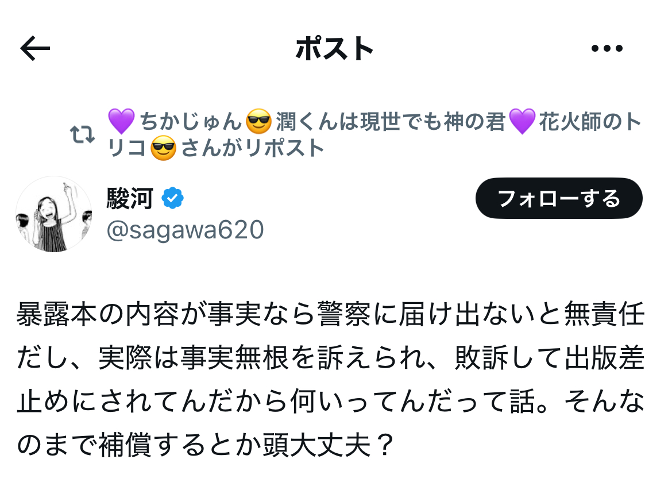Click the sunglasses emoji after ちかじゅん

click(x=259, y=121)
